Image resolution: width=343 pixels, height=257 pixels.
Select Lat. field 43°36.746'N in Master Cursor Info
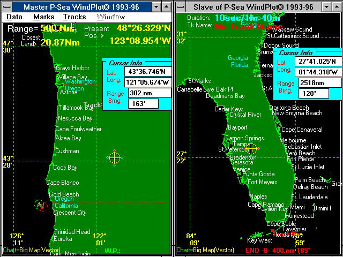(148, 72)
